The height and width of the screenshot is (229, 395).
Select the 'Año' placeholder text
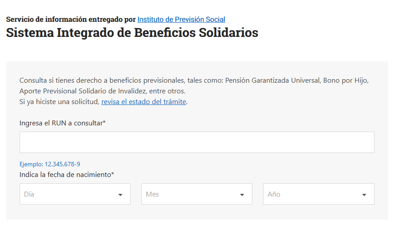pos(274,194)
